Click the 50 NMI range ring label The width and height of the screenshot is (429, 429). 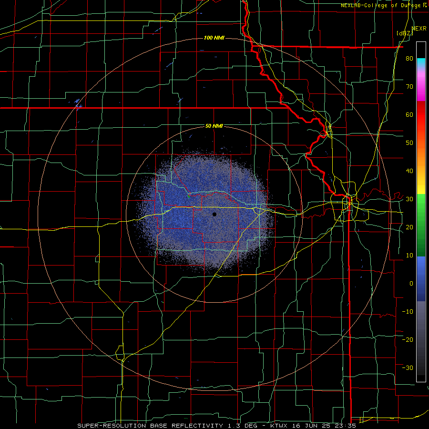(214, 126)
